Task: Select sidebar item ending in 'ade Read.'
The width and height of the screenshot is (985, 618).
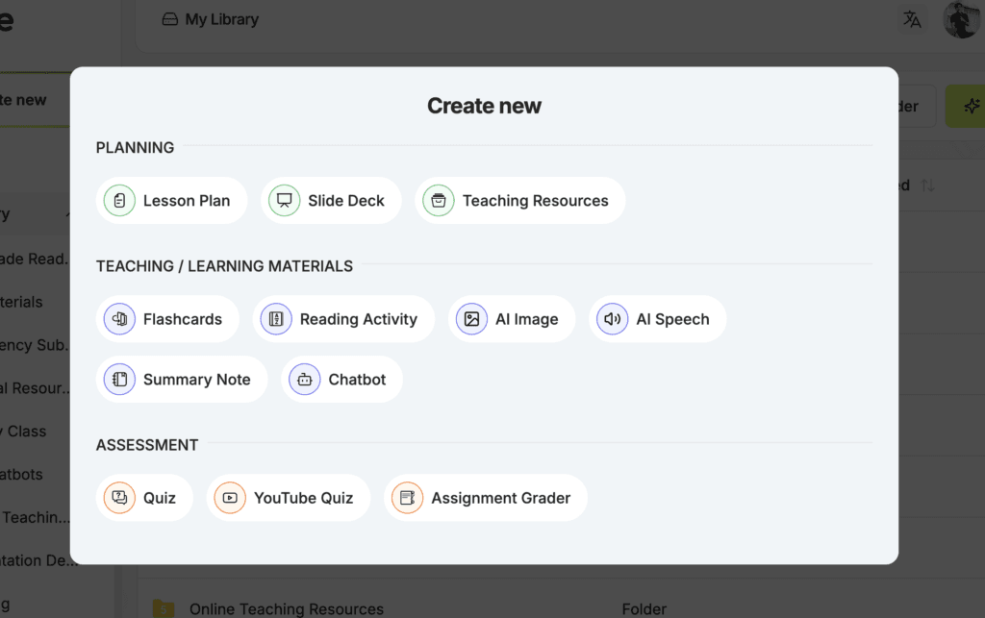Action: tap(34, 259)
